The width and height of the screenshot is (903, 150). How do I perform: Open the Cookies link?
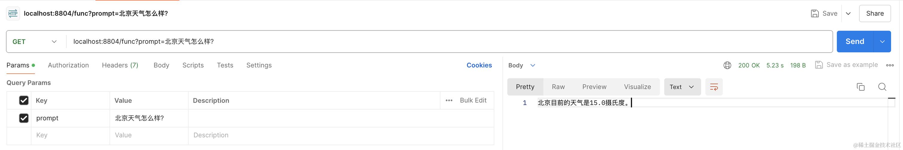tap(479, 65)
